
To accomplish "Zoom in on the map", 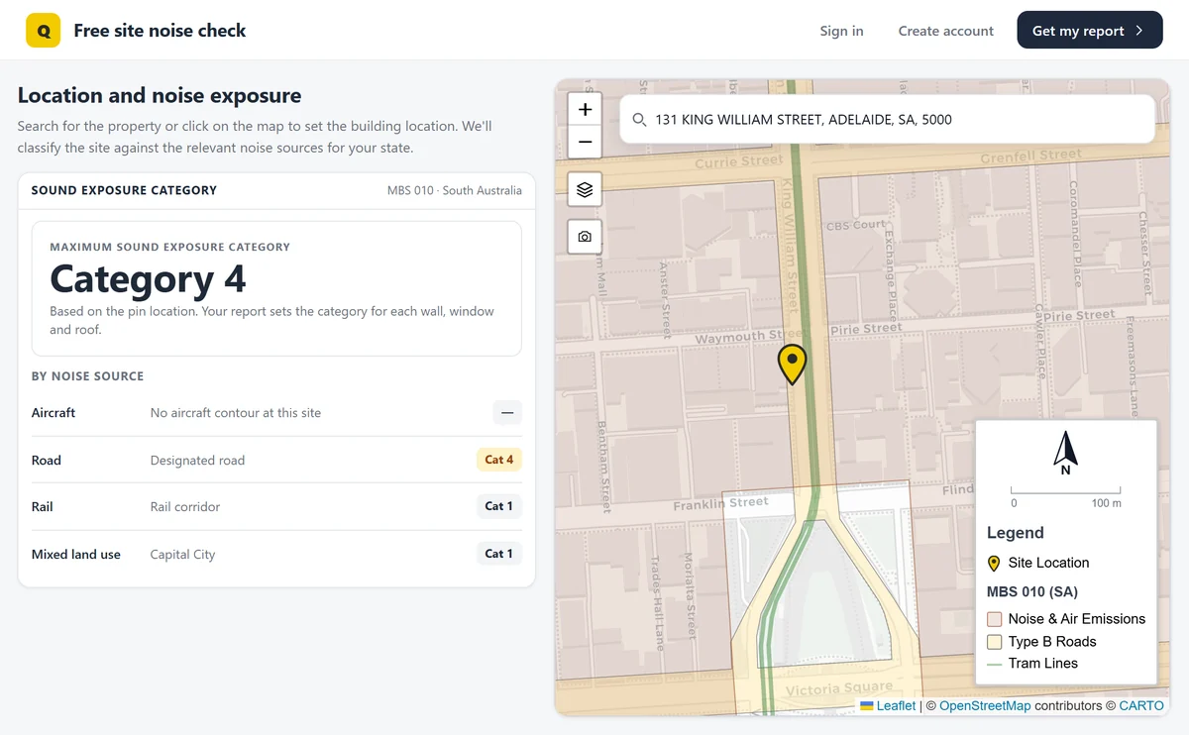I will click(585, 110).
